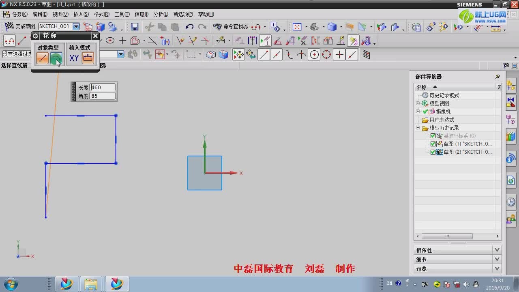
Task: Uncheck the 草图 (1) SKETCH checkbox
Action: tap(433, 144)
